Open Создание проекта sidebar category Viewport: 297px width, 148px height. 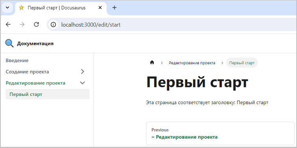pos(27,72)
